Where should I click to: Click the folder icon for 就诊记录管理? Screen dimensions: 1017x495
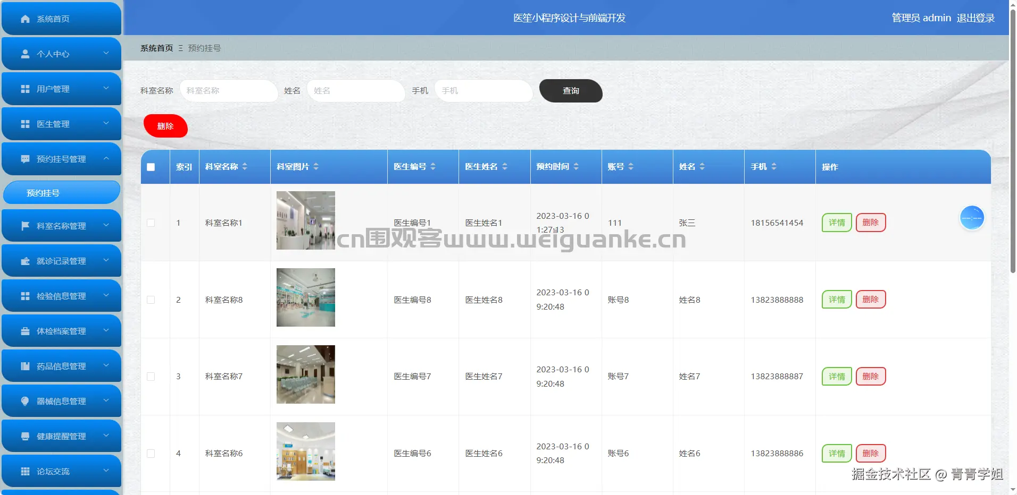coord(25,261)
